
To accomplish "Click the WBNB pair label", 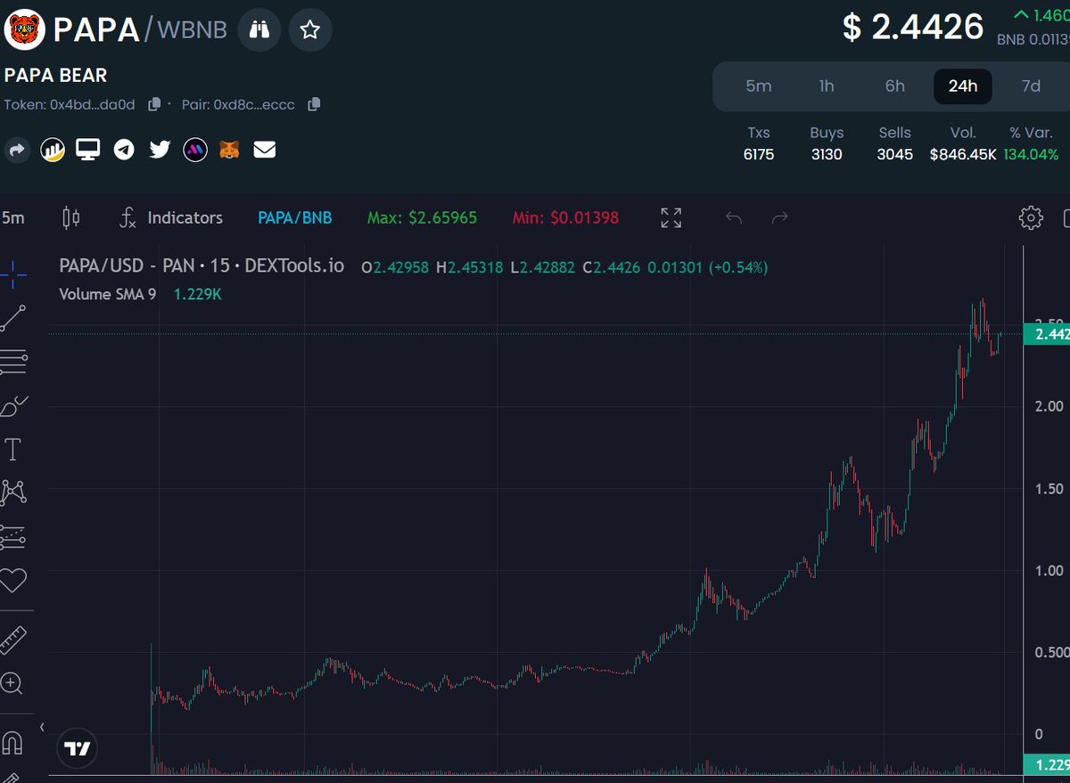I will [192, 30].
